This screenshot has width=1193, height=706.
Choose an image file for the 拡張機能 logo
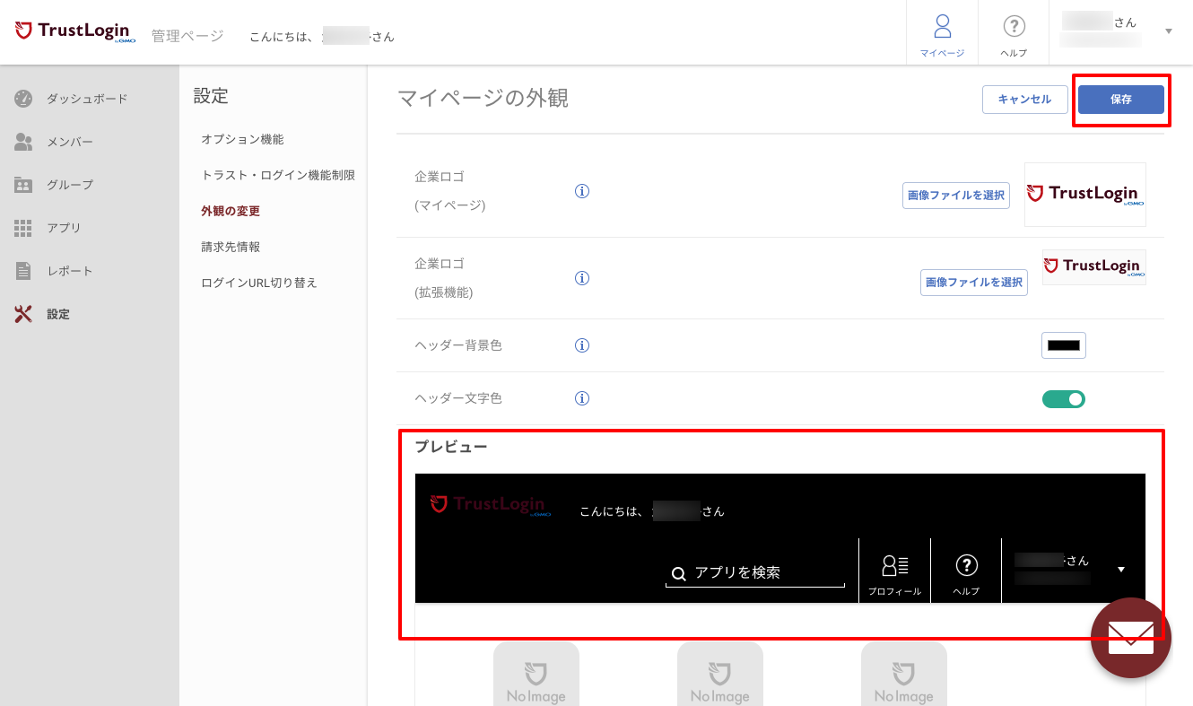click(974, 282)
